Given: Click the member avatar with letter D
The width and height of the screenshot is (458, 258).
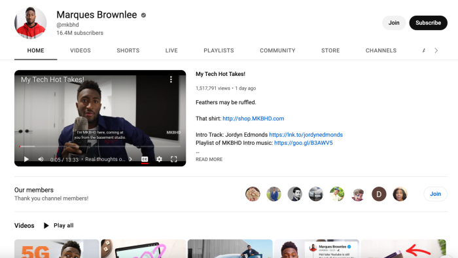Looking at the screenshot, I should (379, 194).
